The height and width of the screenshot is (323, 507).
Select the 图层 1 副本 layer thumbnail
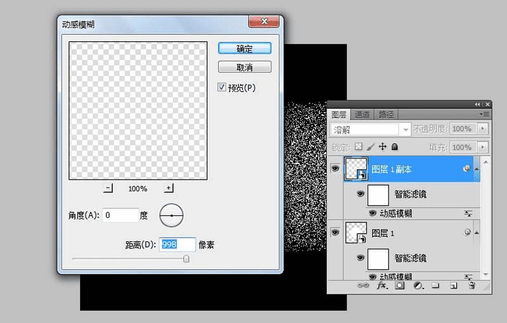tap(356, 168)
